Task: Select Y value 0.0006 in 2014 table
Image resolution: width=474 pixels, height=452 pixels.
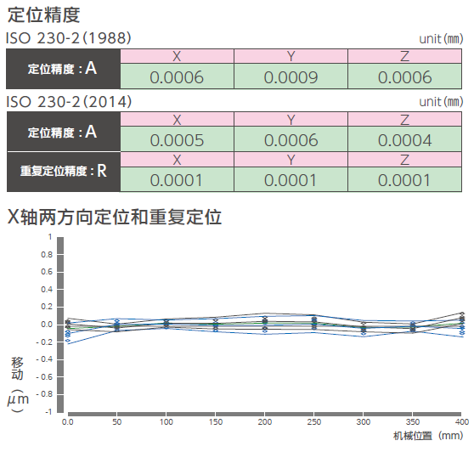Action: click(291, 140)
